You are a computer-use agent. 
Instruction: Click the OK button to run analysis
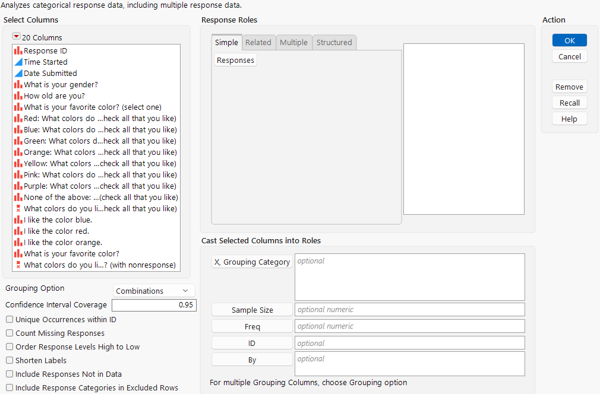(x=569, y=40)
